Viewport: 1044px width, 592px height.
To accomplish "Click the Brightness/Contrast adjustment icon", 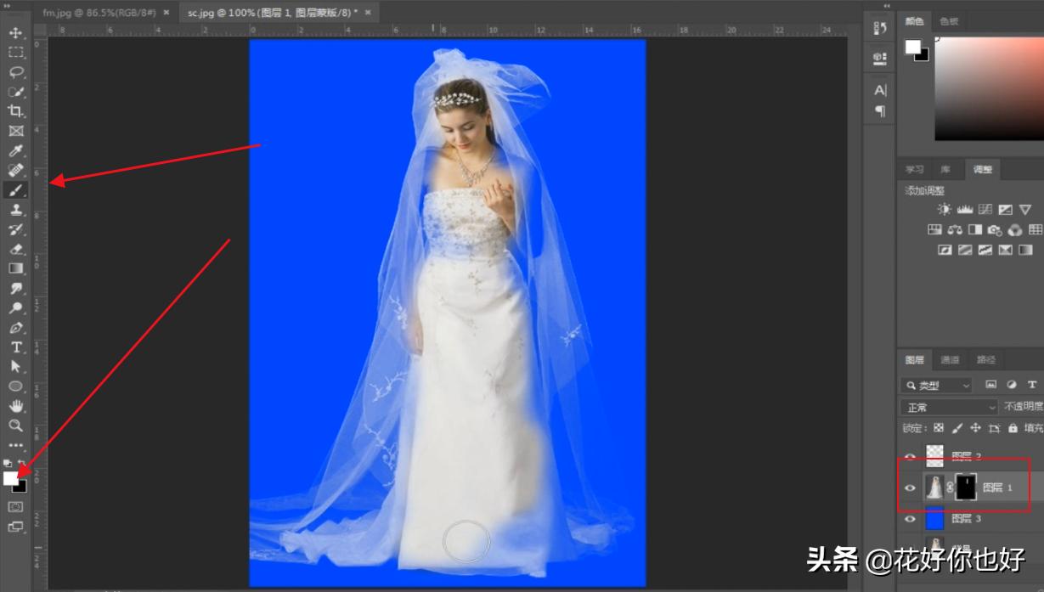I will point(943,208).
